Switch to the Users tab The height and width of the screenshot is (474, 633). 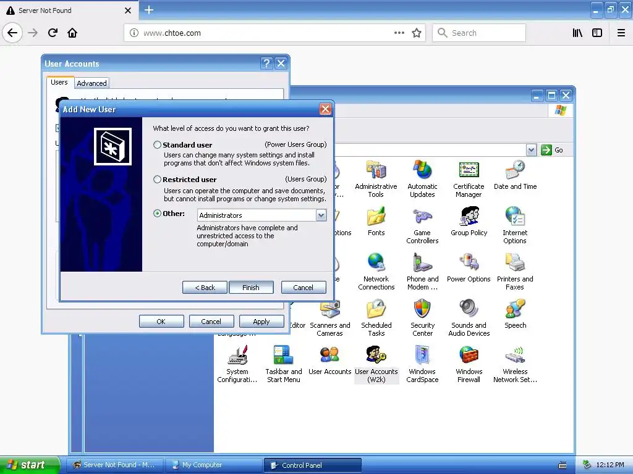click(59, 82)
